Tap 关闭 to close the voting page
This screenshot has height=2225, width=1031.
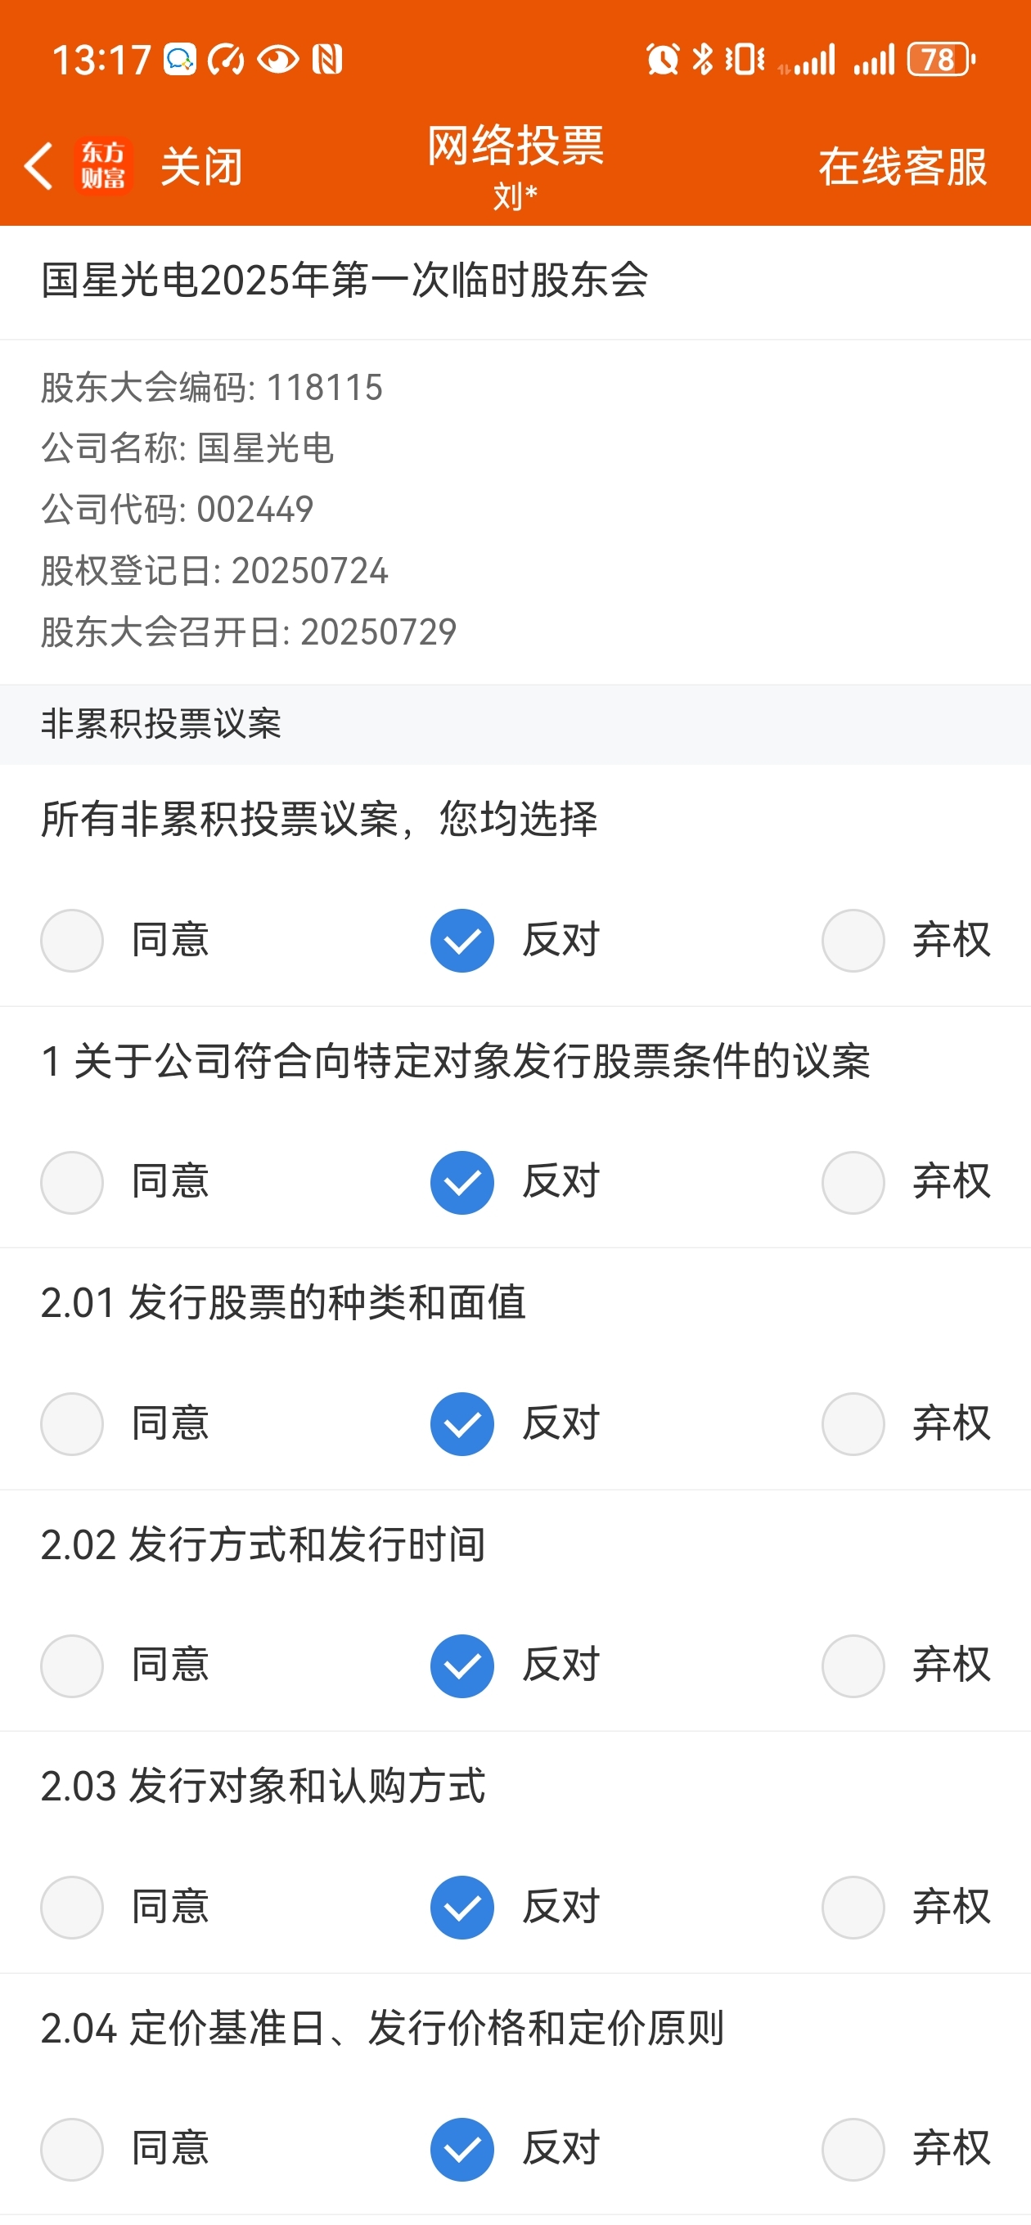pyautogui.click(x=201, y=167)
